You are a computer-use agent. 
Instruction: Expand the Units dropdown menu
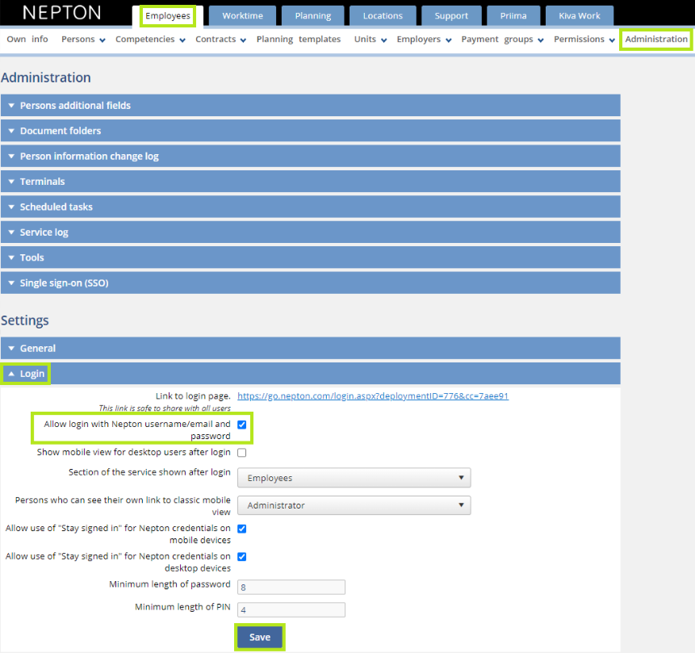[371, 39]
